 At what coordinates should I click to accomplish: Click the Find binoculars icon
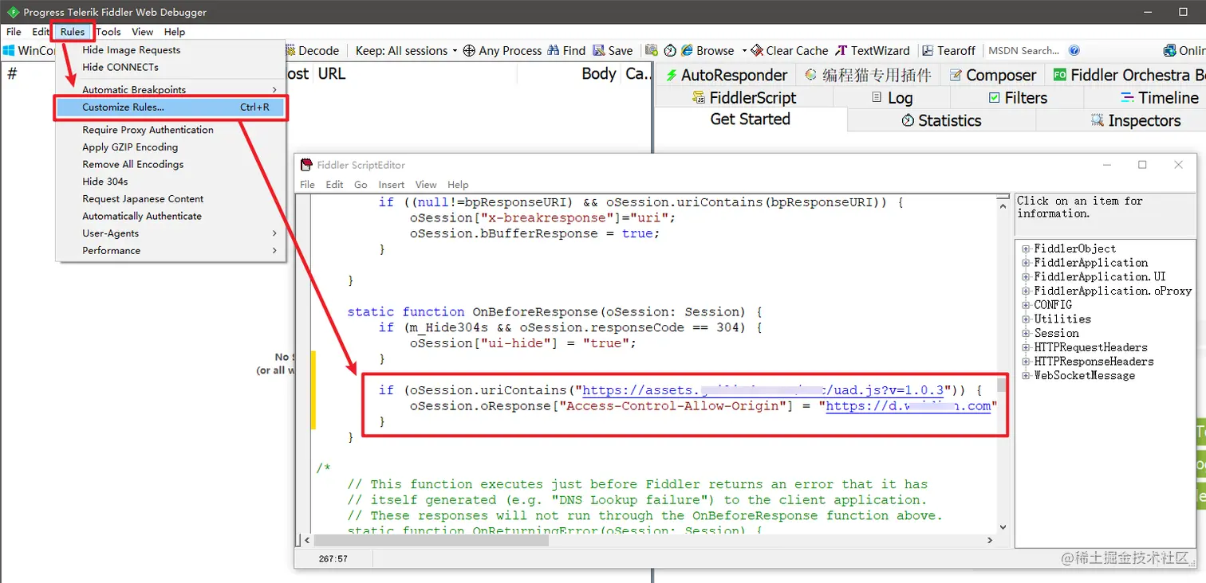tap(554, 50)
